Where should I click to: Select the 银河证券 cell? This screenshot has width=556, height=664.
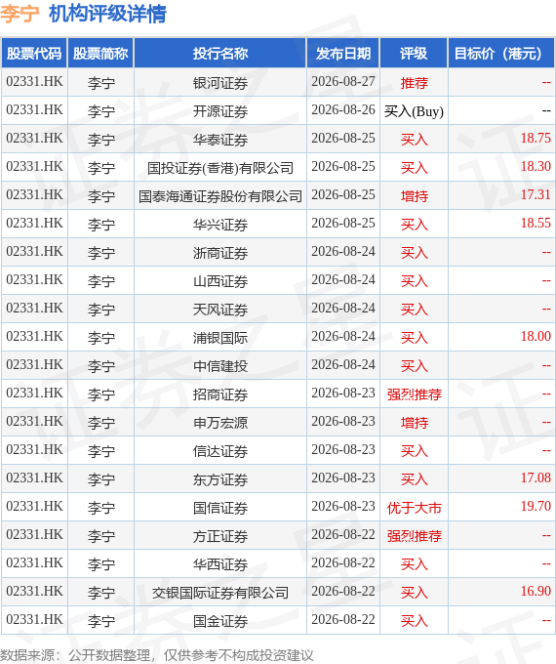[220, 83]
